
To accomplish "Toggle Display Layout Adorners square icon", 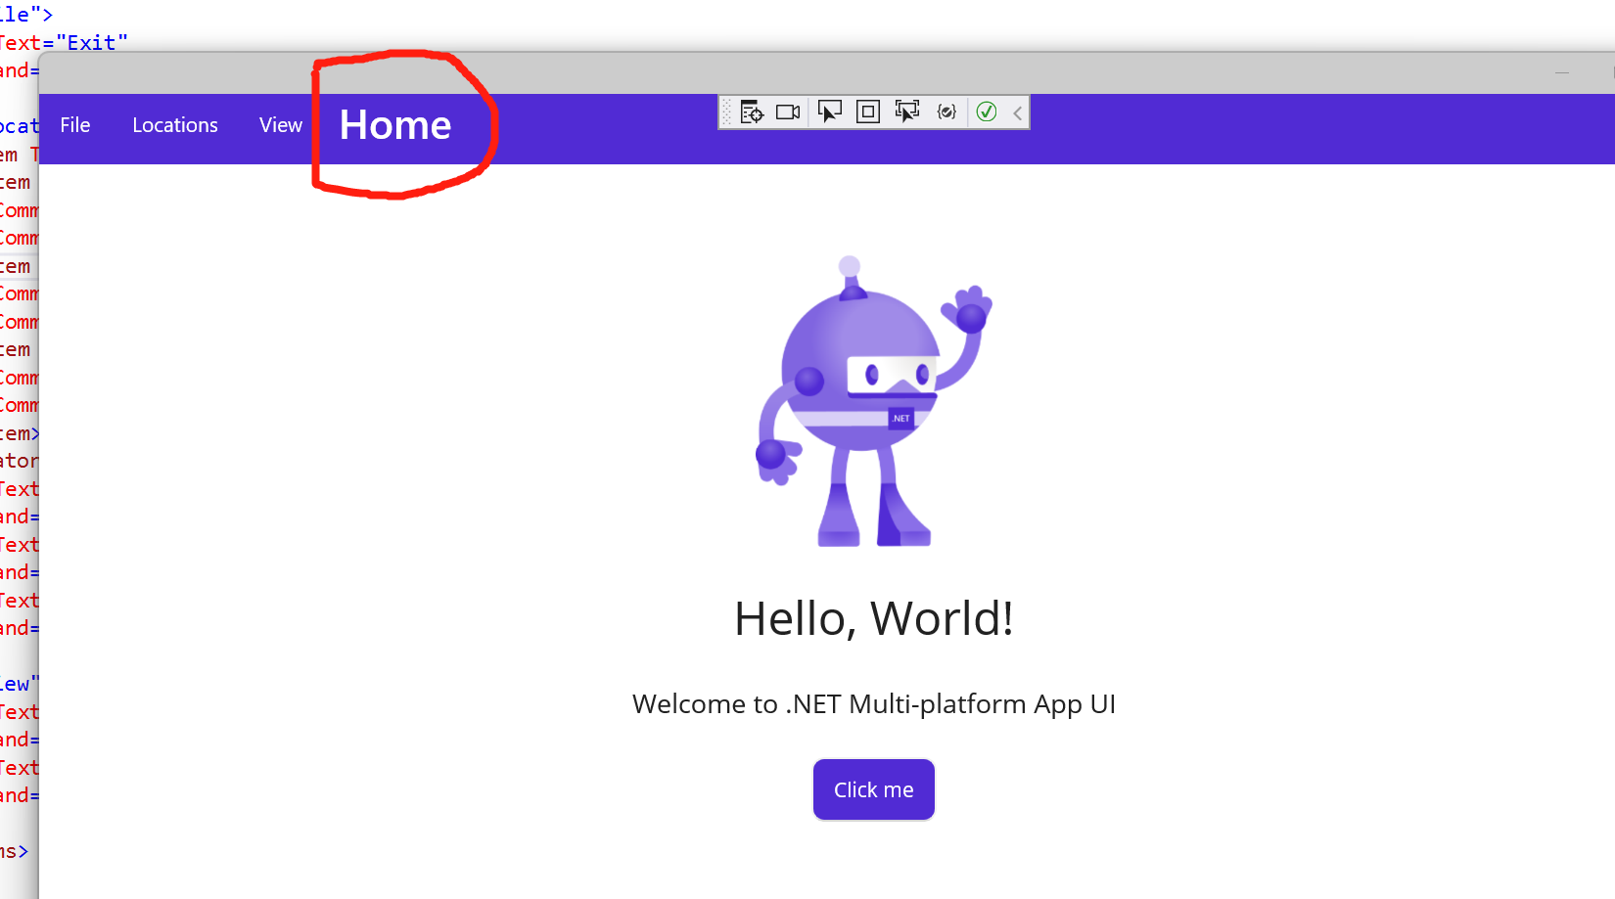I will coord(868,112).
